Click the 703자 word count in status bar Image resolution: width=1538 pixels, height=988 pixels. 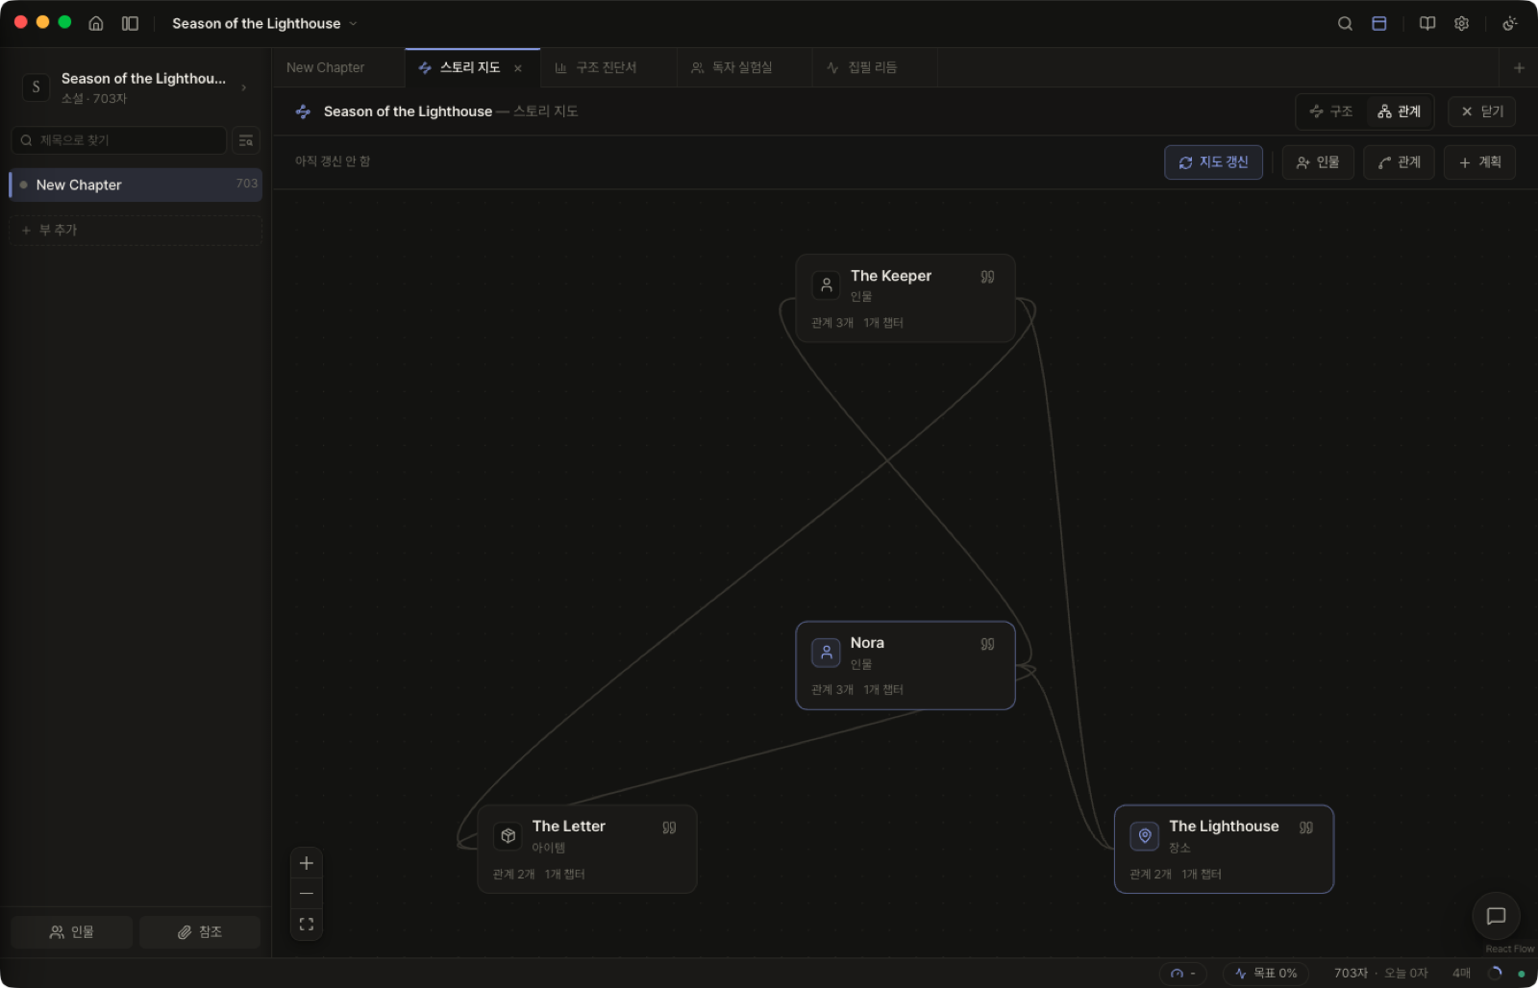1351,974
